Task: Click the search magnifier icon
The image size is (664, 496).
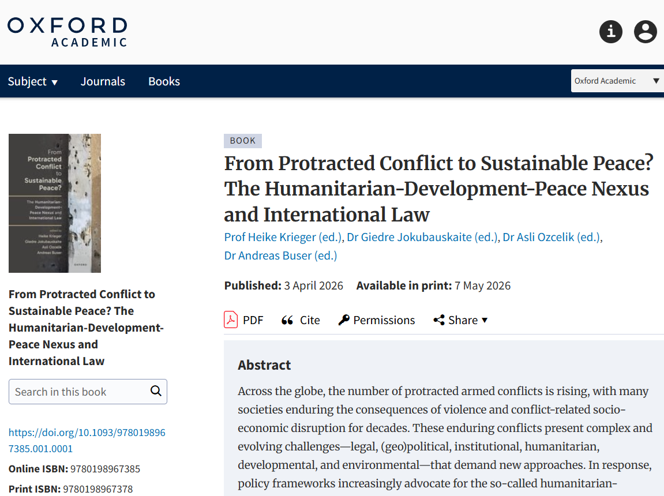Action: pos(156,391)
